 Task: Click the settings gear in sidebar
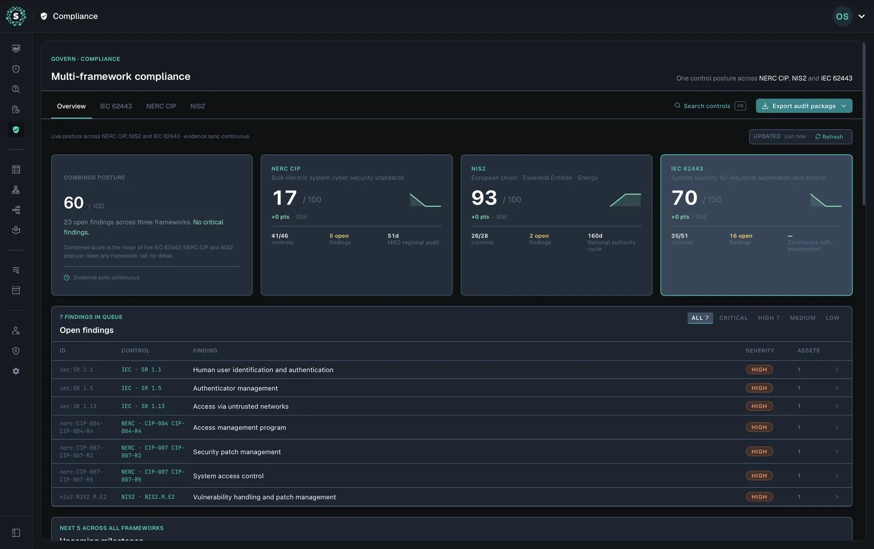click(16, 371)
